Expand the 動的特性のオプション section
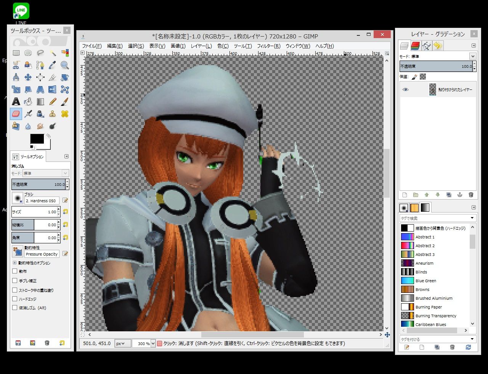 15,263
